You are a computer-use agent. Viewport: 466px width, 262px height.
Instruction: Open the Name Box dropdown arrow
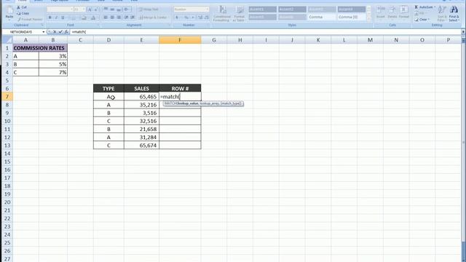click(x=44, y=32)
